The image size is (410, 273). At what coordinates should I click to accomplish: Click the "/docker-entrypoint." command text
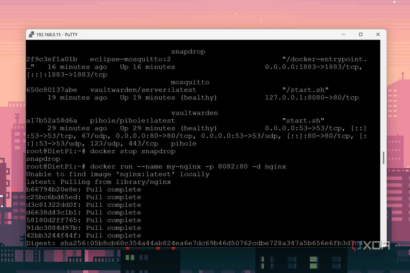(x=325, y=59)
